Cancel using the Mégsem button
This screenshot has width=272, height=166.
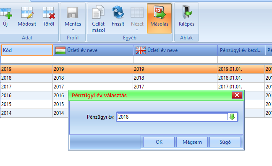pyautogui.click(x=192, y=142)
